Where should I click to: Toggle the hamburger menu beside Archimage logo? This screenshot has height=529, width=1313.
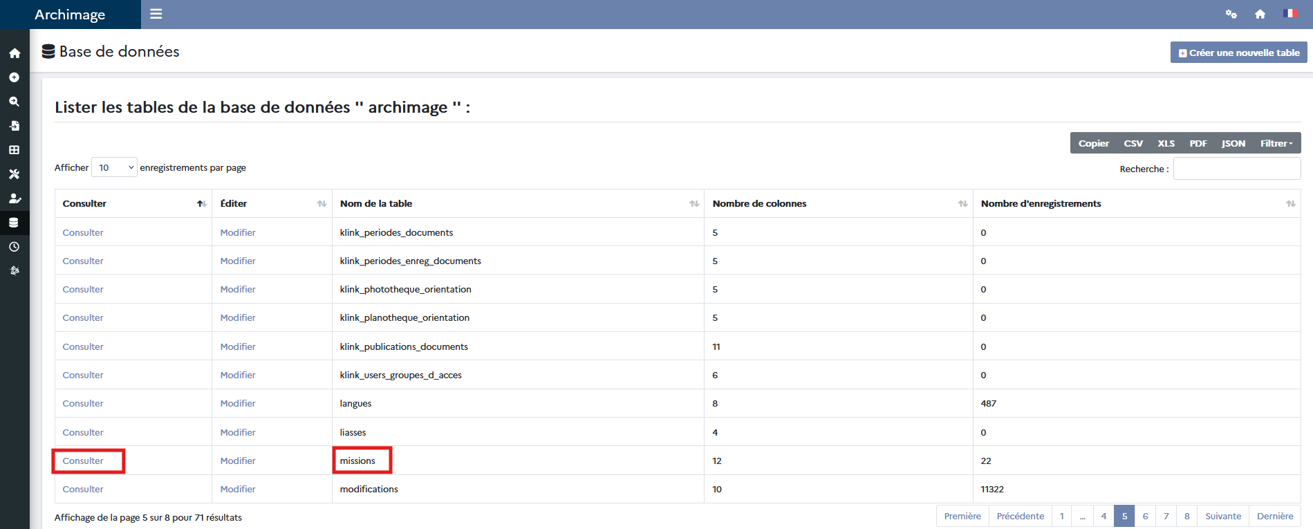(x=156, y=14)
